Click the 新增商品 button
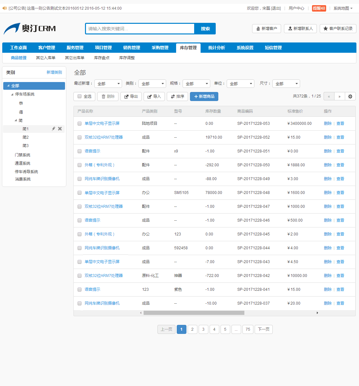 [204, 96]
